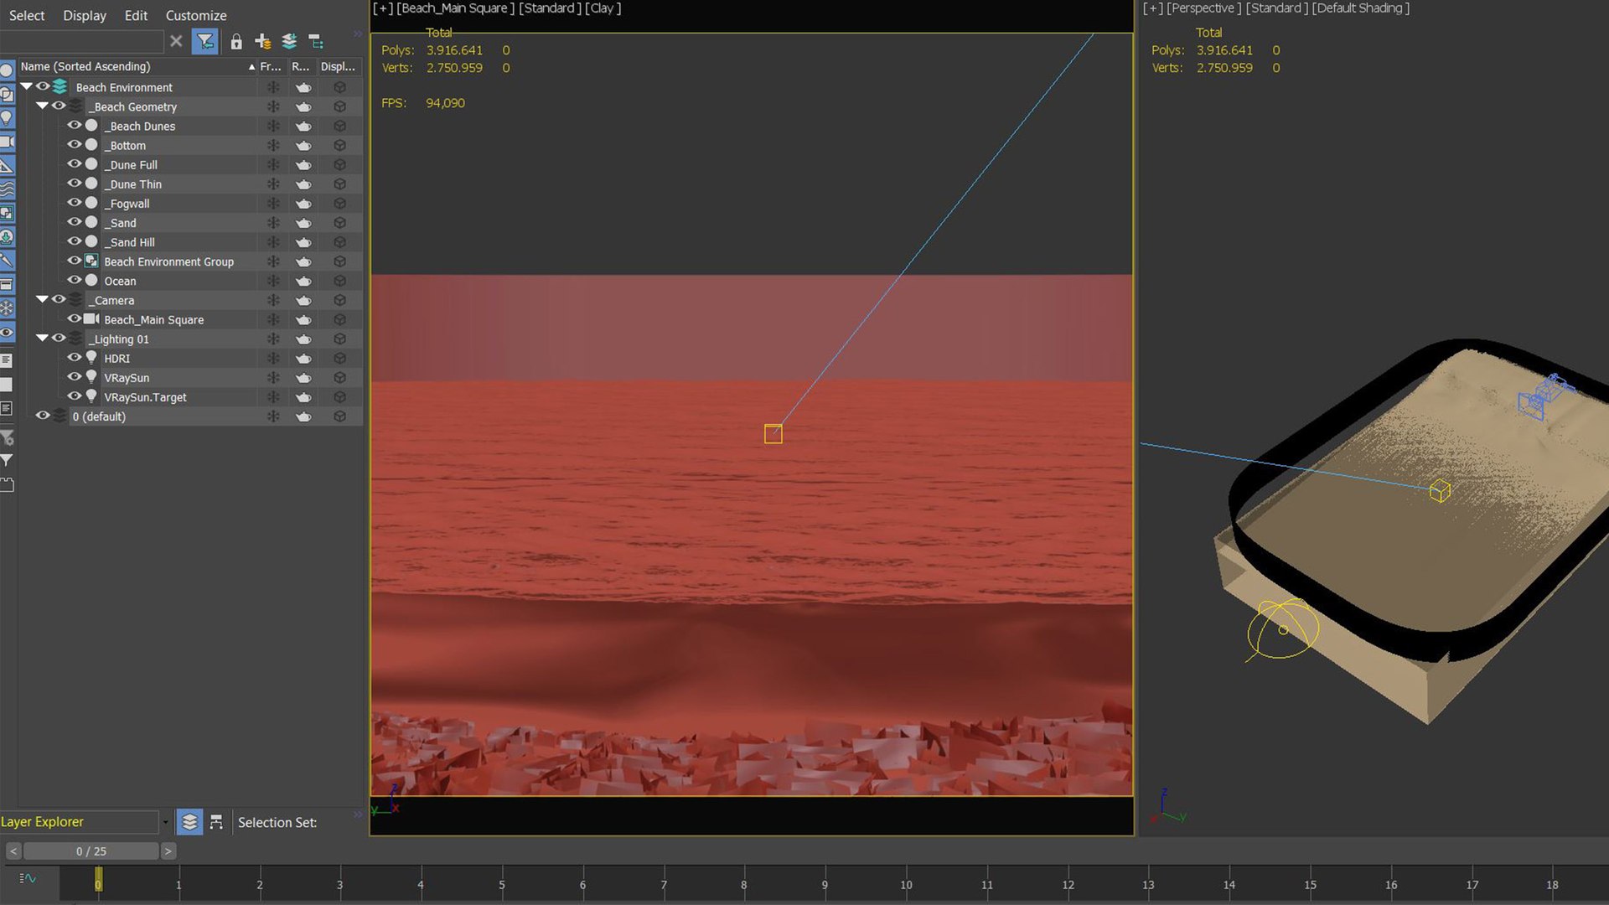Open the Perspective viewport label menu
This screenshot has height=905, width=1609.
pyautogui.click(x=1204, y=8)
